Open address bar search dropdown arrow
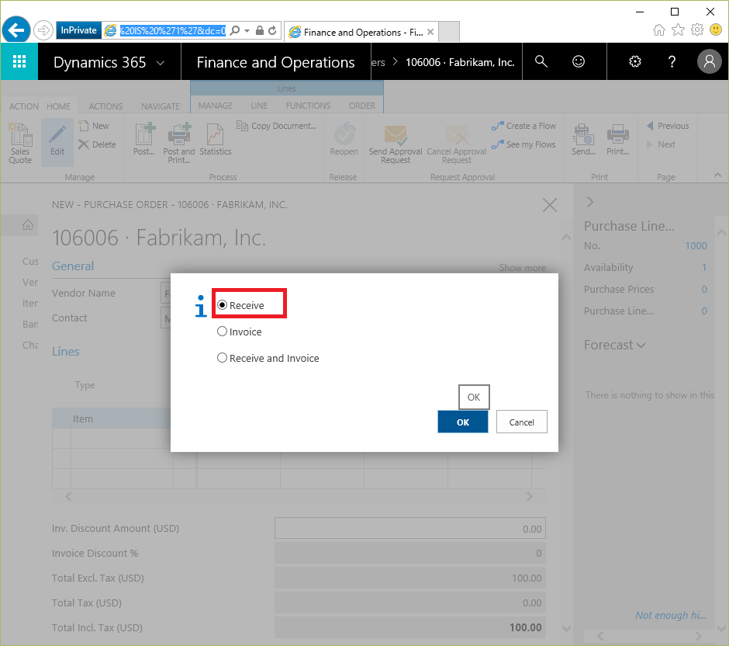 (x=247, y=31)
